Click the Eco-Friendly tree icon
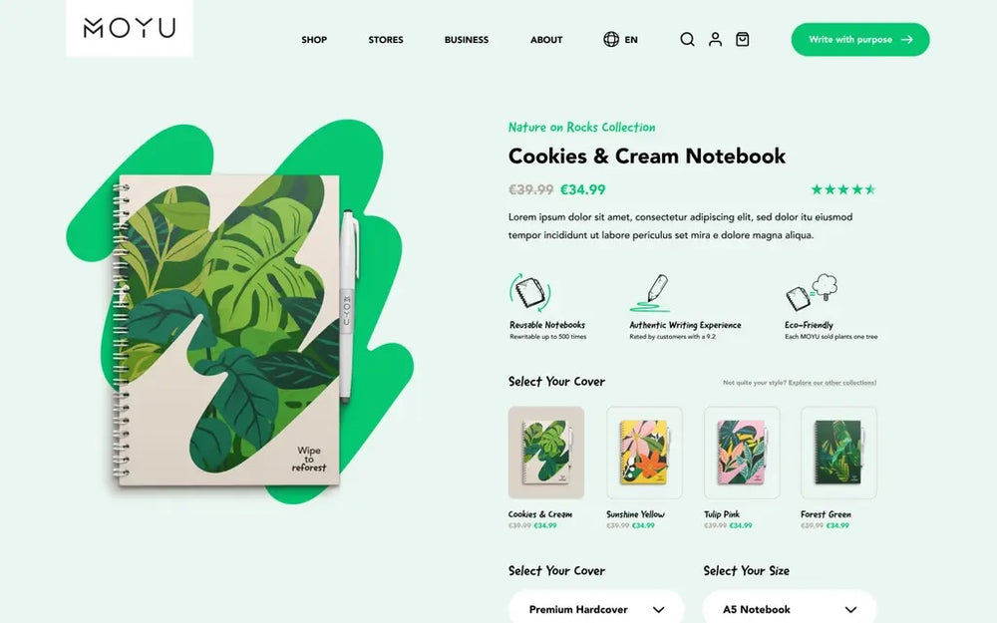Image resolution: width=997 pixels, height=623 pixels. [812, 292]
